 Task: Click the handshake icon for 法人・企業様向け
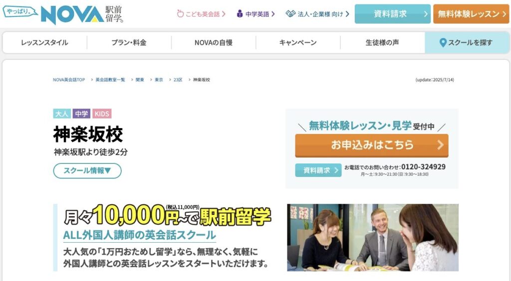(x=290, y=13)
